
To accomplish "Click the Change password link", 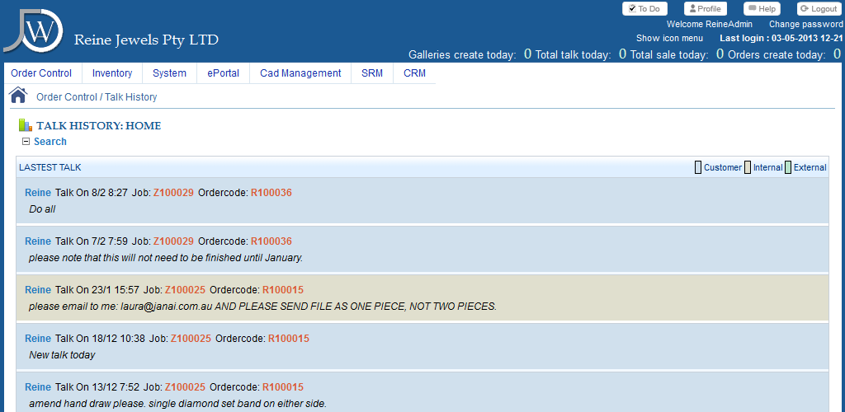I will 806,24.
